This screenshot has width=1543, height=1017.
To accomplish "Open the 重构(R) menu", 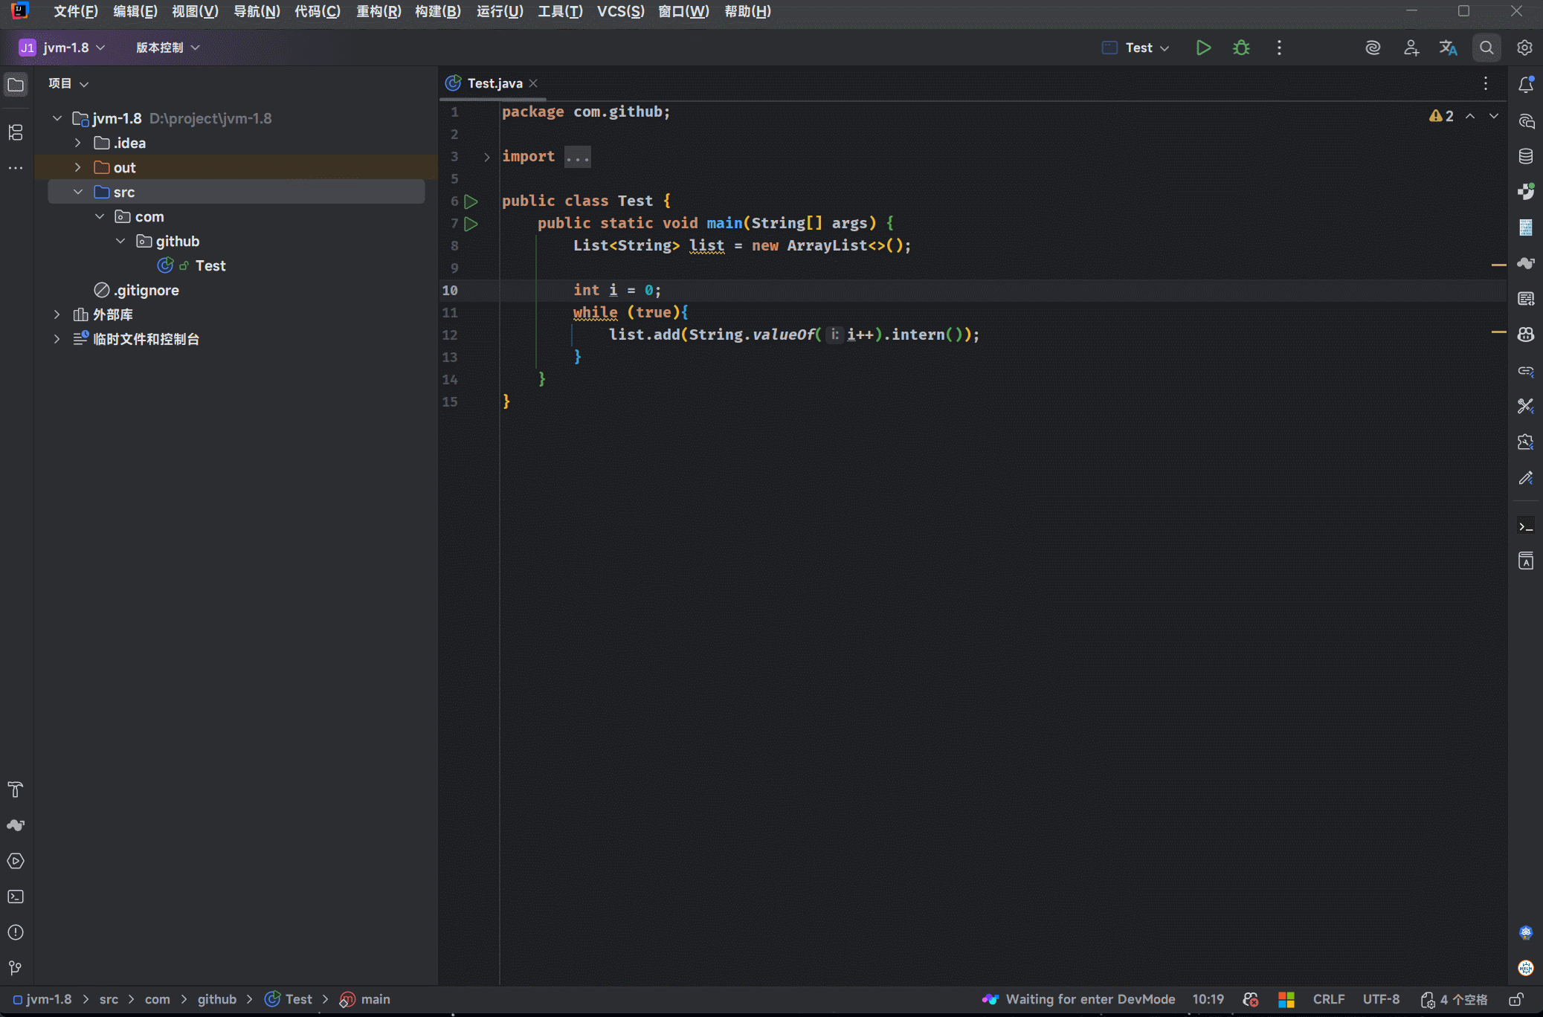I will [378, 11].
